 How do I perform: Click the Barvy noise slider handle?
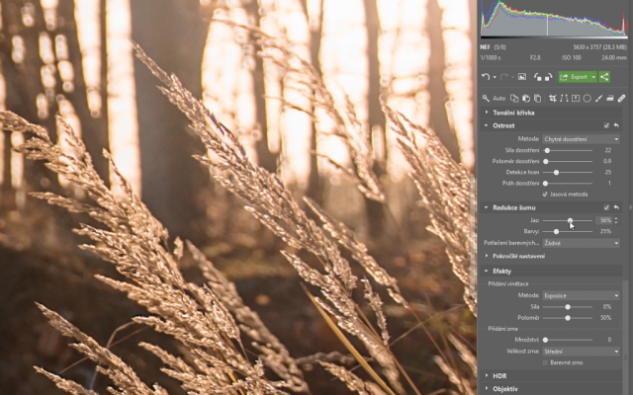(556, 231)
